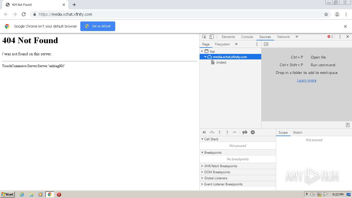
Task: Click the Step icon in debugger
Action: [x=235, y=132]
